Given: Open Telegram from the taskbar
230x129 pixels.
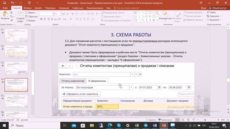Looking at the screenshot, I should pyautogui.click(x=146, y=125).
